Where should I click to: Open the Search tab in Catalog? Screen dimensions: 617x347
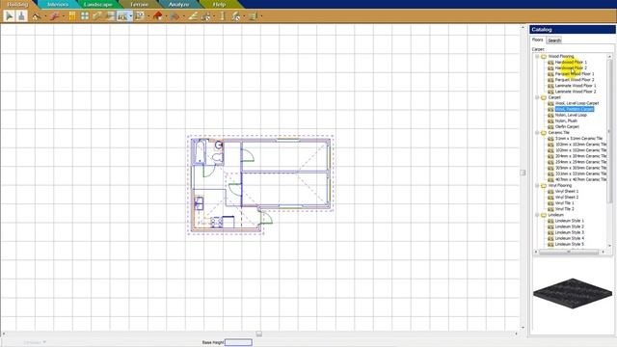[554, 40]
